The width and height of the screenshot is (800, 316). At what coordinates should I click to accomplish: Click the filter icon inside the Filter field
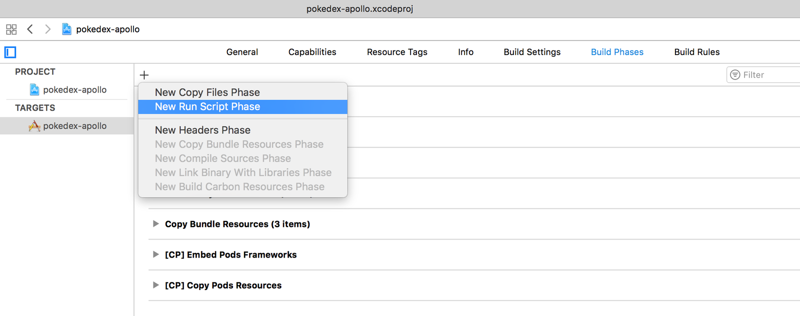click(735, 74)
